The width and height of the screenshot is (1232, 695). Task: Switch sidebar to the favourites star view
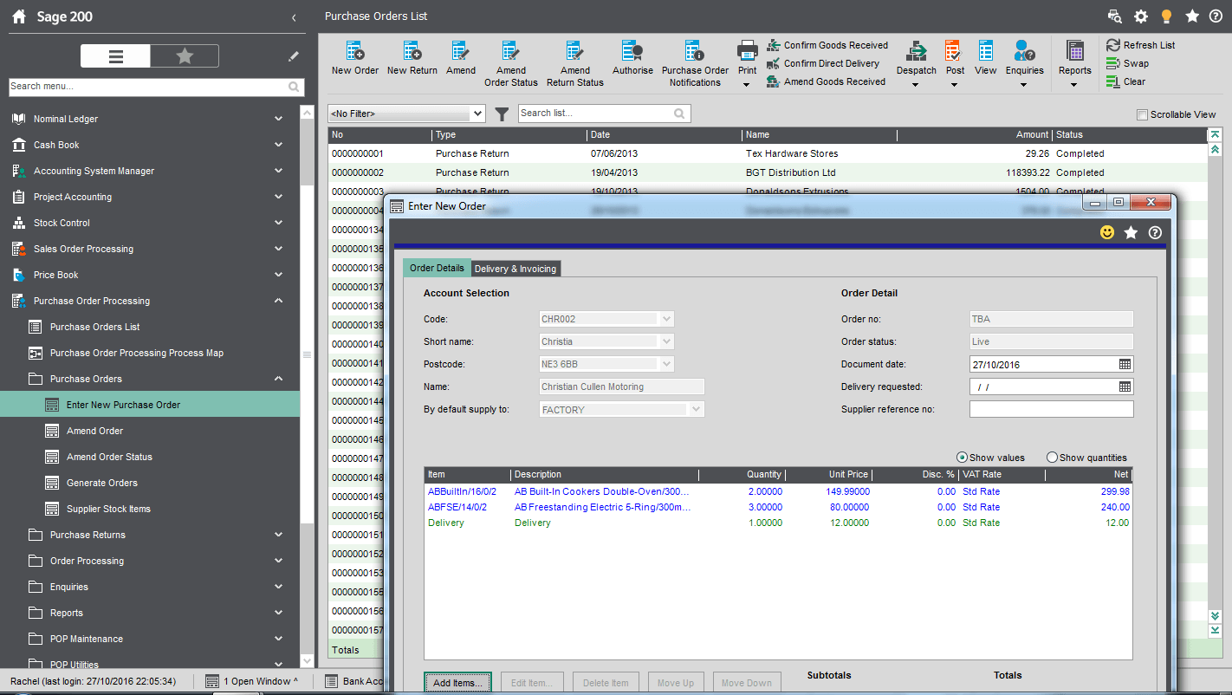185,56
